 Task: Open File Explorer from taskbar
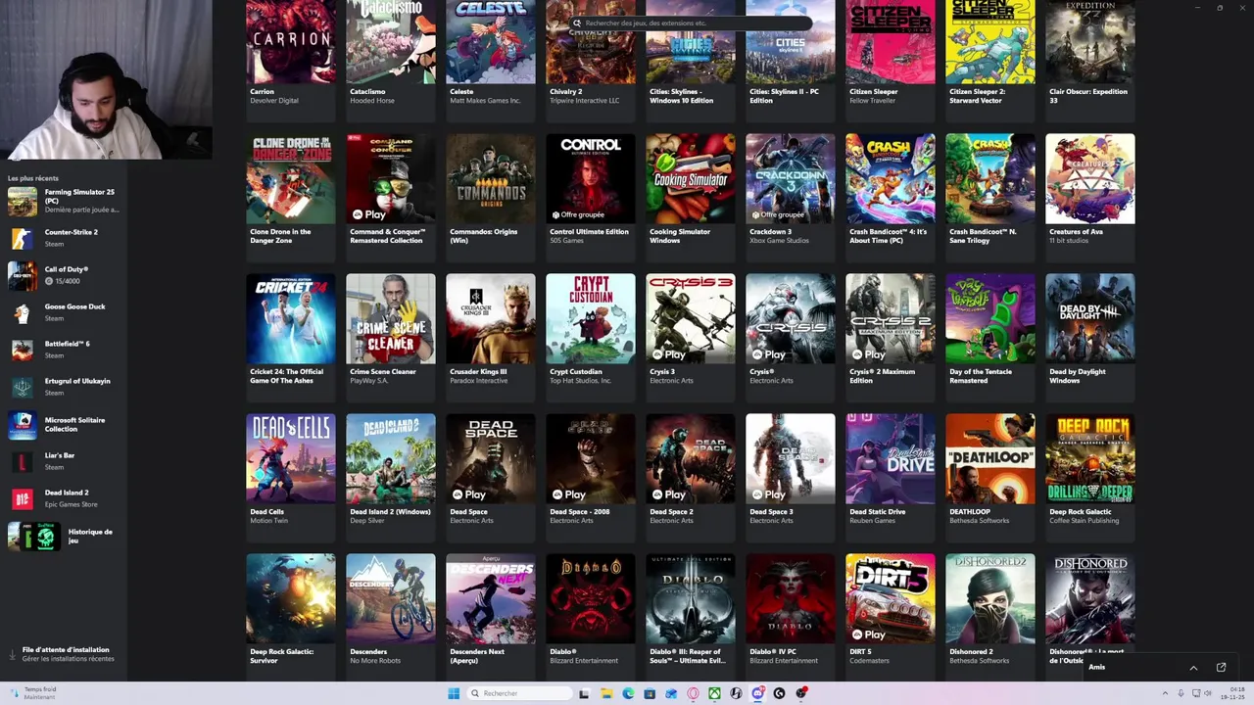[x=606, y=693]
